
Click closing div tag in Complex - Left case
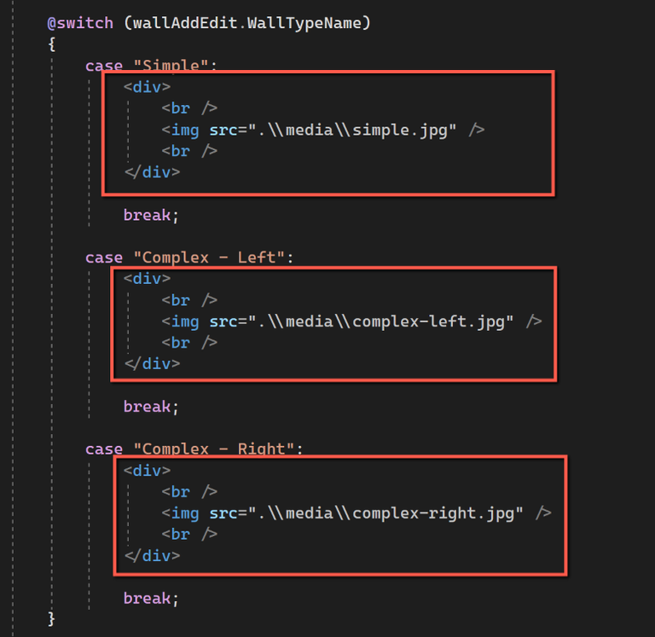tap(152, 364)
